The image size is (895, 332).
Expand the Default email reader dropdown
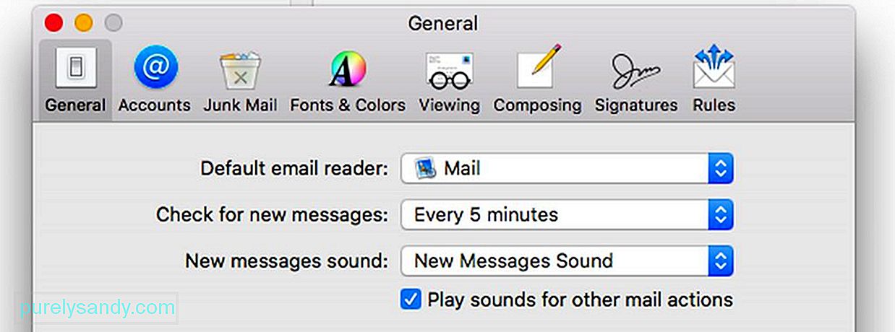click(x=568, y=169)
